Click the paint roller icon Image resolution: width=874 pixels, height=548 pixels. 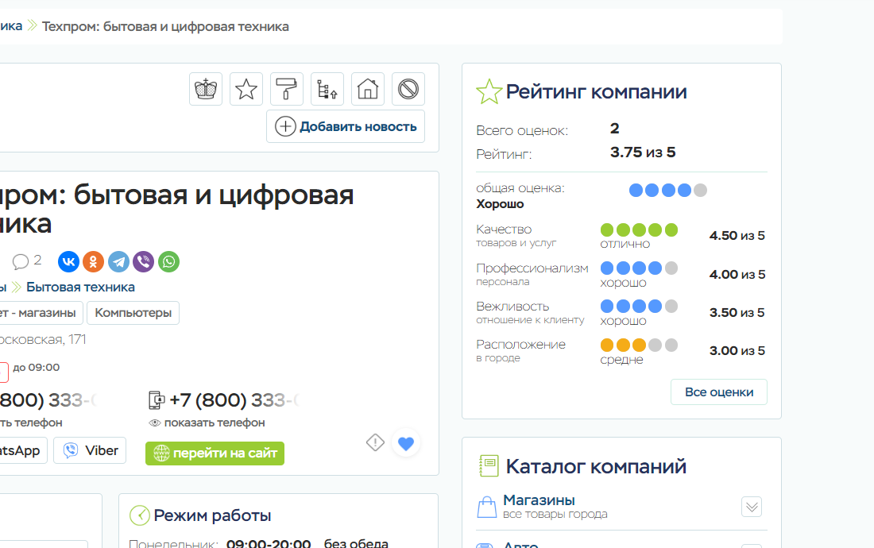tap(287, 89)
